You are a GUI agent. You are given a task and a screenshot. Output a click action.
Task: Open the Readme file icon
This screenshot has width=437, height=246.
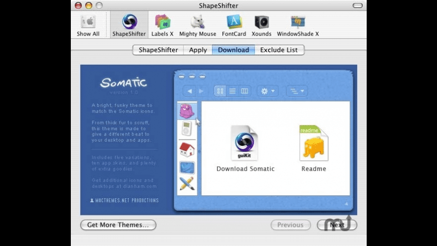(x=314, y=143)
